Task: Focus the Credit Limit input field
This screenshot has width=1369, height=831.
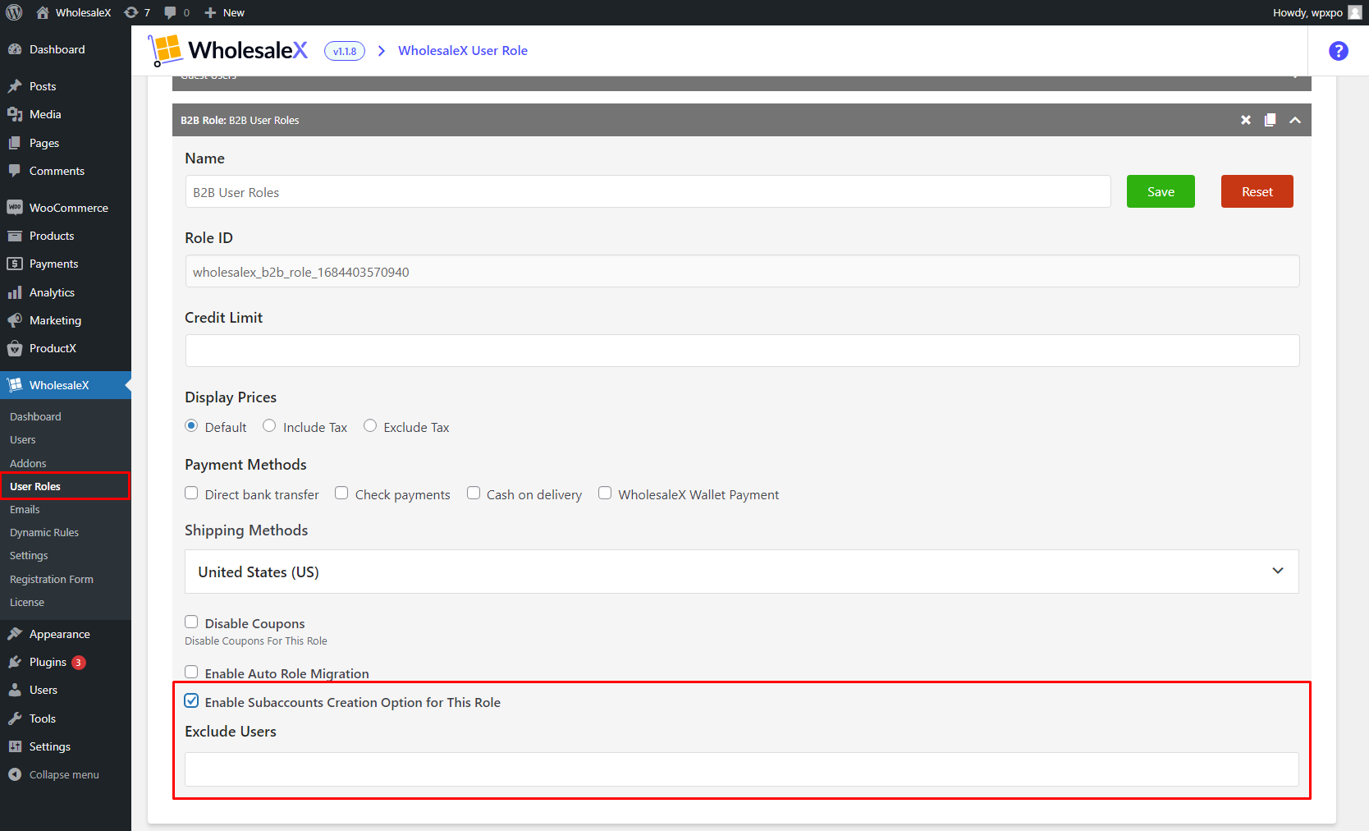Action: coord(742,351)
